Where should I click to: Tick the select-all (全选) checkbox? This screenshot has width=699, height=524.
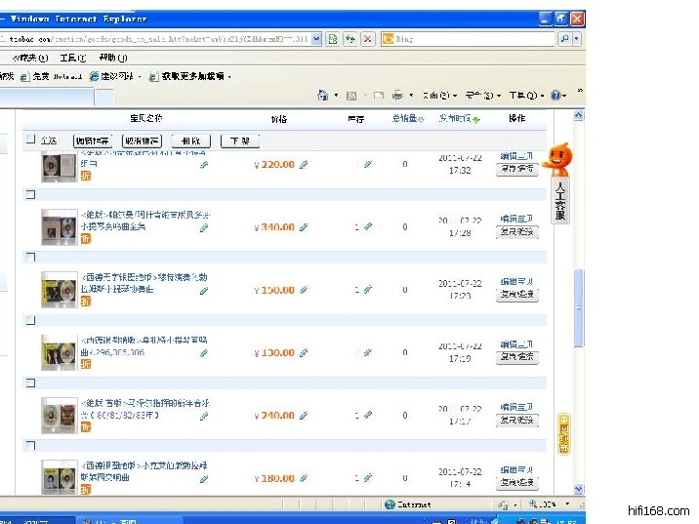click(30, 141)
